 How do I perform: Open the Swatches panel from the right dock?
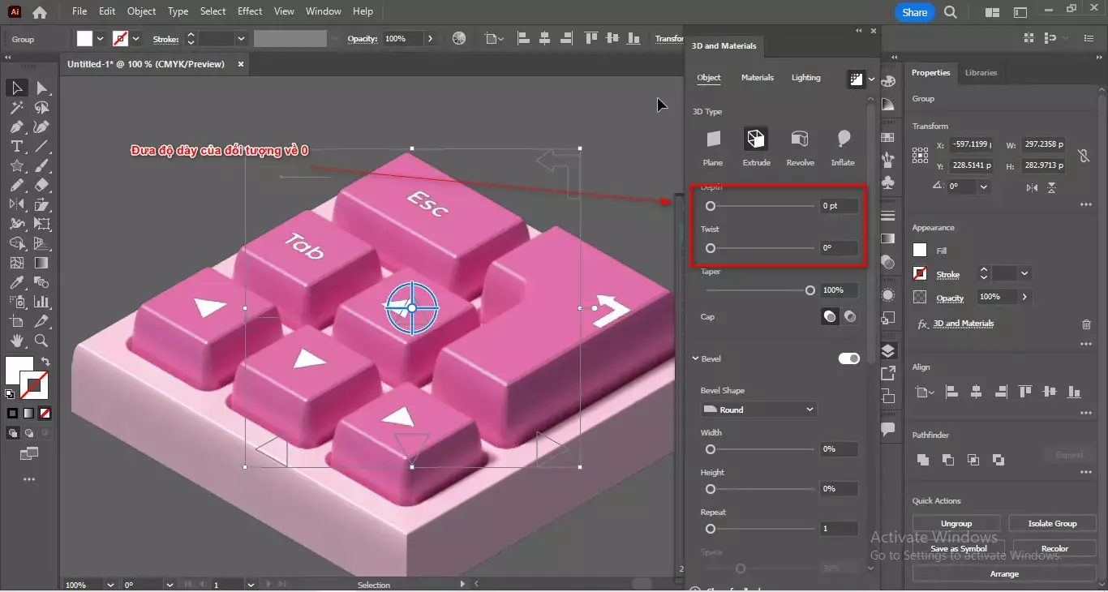pos(888,138)
